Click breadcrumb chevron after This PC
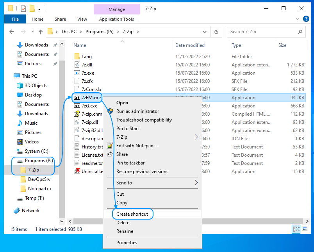The width and height of the screenshot is (314, 252). [x=81, y=32]
